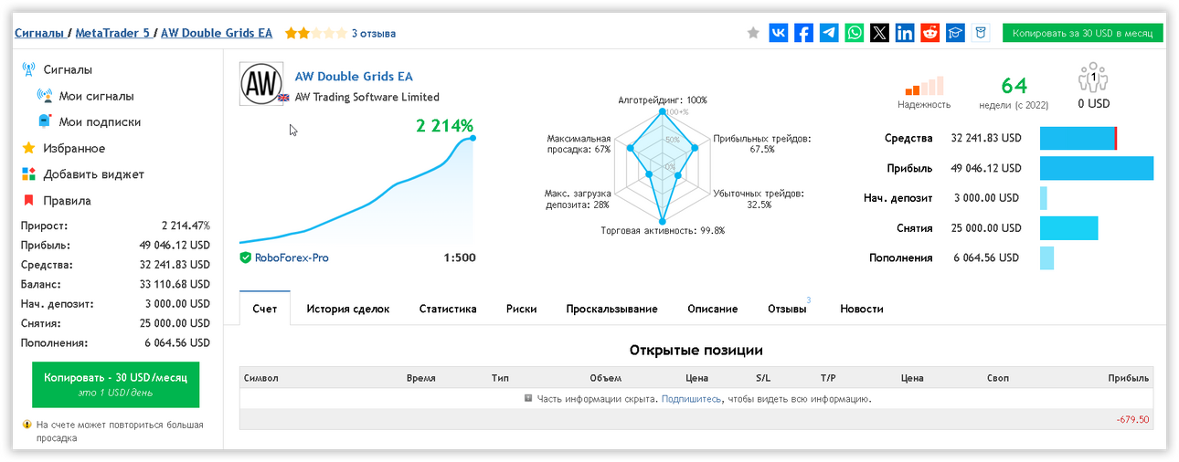This screenshot has width=1179, height=462.
Task: Click the Мои сигналы icon
Action: 45,95
